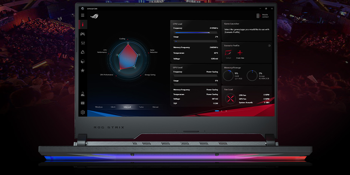The width and height of the screenshot is (350, 175).
Task: Click the RAM usage ring gauge
Action: [228, 76]
